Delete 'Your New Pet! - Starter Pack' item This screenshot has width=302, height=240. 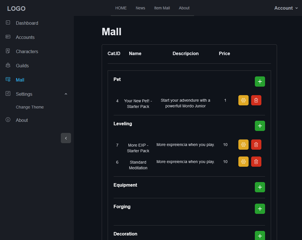[256, 100]
